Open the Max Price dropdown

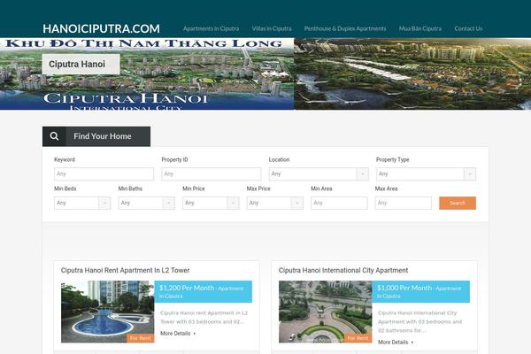pos(275,203)
